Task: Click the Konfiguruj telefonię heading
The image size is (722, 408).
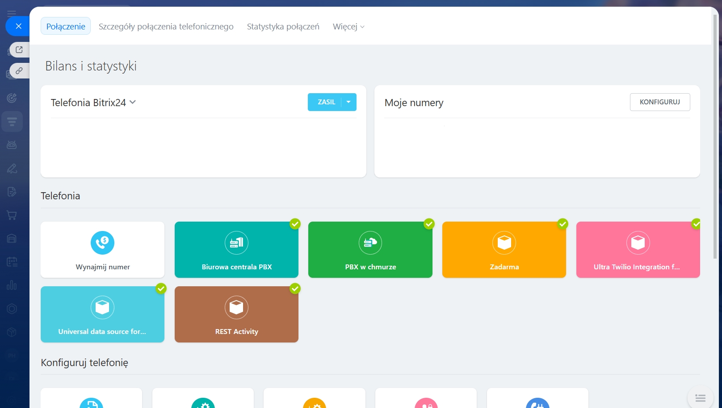Action: point(84,363)
